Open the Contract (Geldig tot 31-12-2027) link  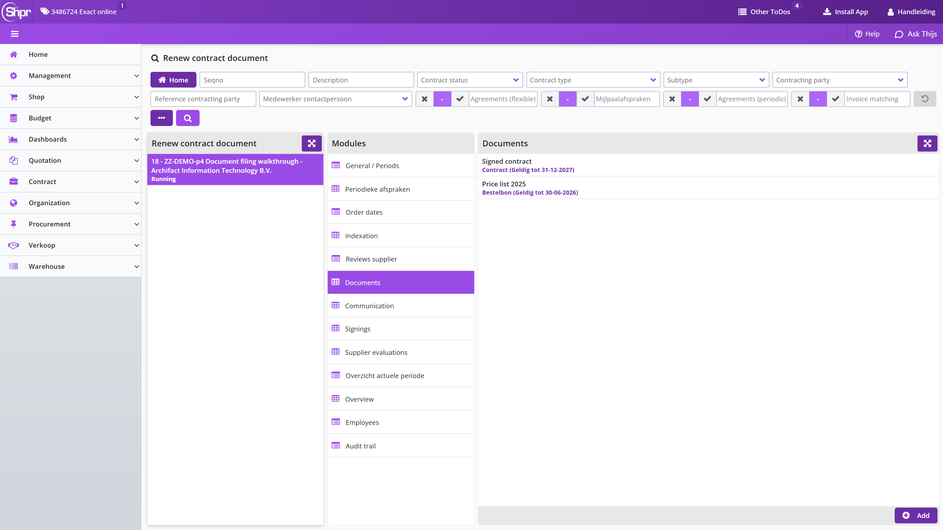pyautogui.click(x=528, y=170)
